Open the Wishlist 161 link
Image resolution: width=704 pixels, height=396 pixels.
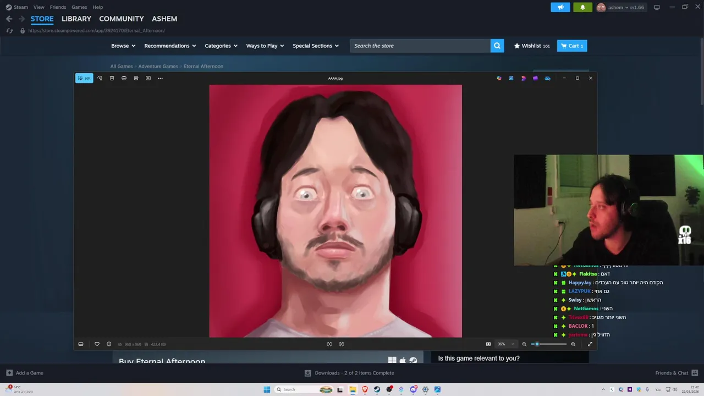pyautogui.click(x=532, y=46)
